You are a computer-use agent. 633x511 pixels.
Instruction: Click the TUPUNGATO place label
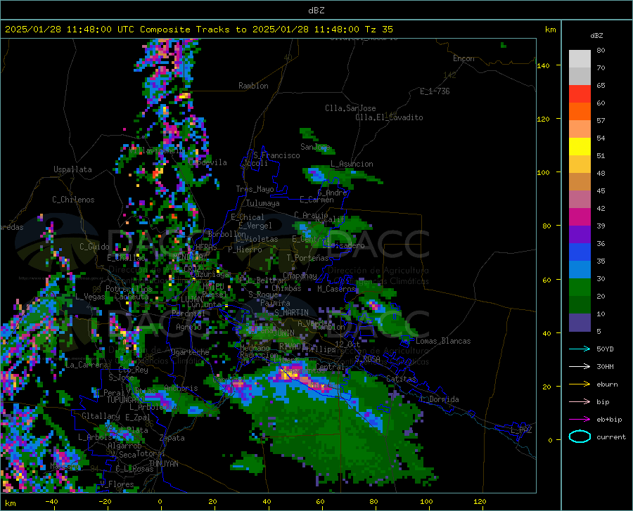pos(126,400)
